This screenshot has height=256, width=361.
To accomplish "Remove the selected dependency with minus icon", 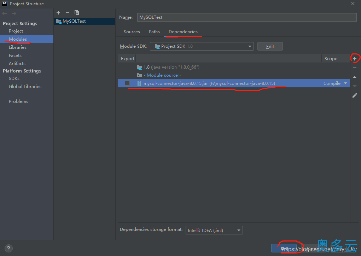I will point(355,68).
